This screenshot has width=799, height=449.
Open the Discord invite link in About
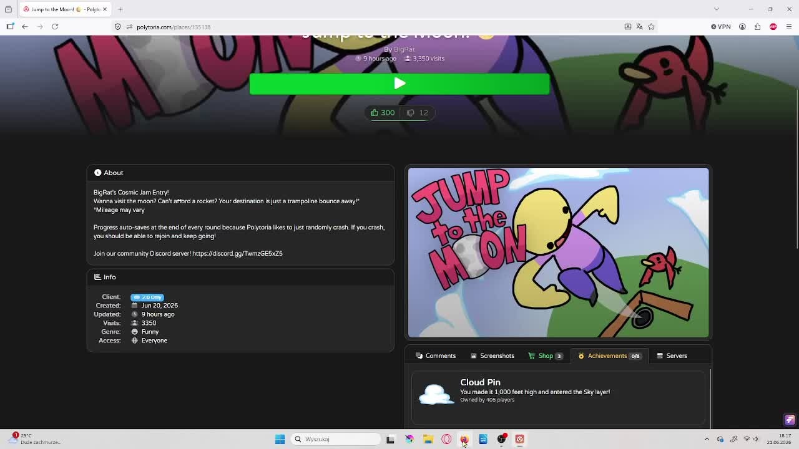pyautogui.click(x=237, y=254)
